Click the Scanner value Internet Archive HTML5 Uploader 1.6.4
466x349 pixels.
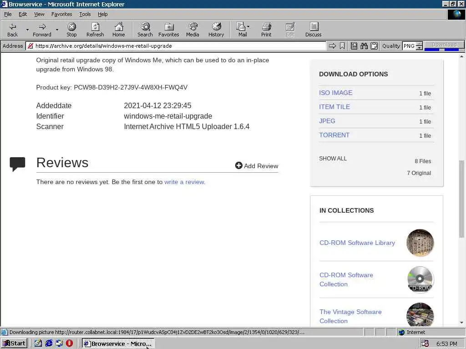point(187,126)
